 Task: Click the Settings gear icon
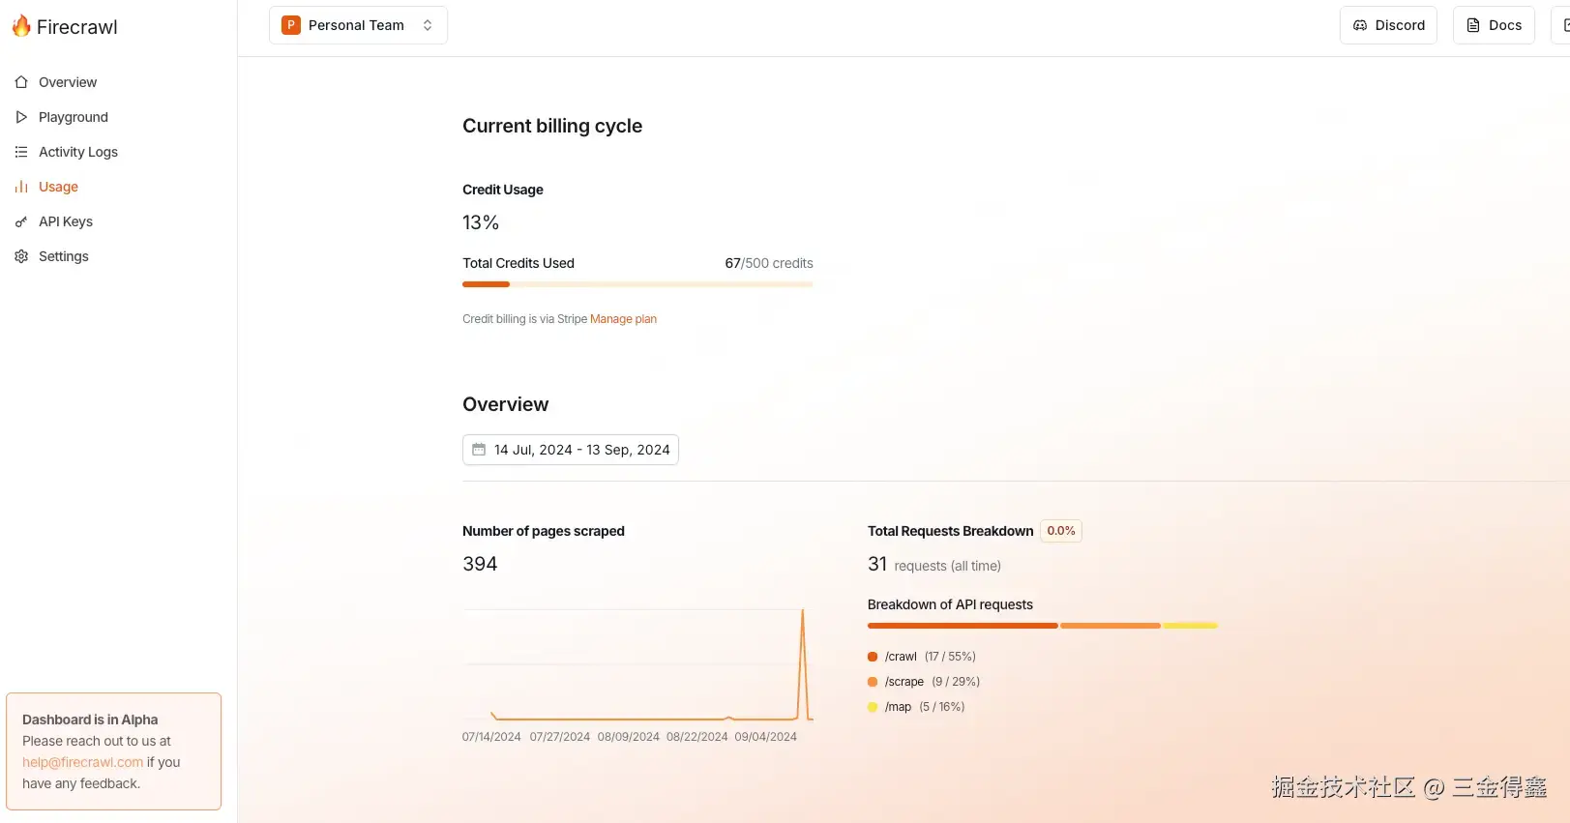(x=21, y=256)
